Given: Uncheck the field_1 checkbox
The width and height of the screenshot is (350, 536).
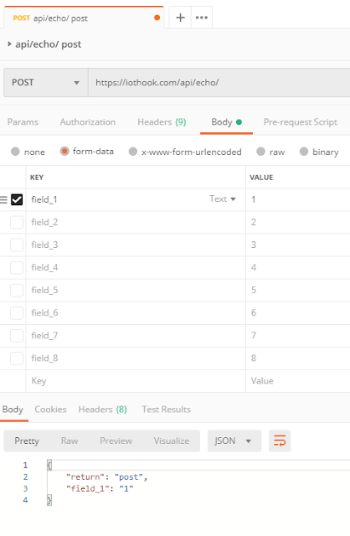Looking at the screenshot, I should pyautogui.click(x=17, y=199).
